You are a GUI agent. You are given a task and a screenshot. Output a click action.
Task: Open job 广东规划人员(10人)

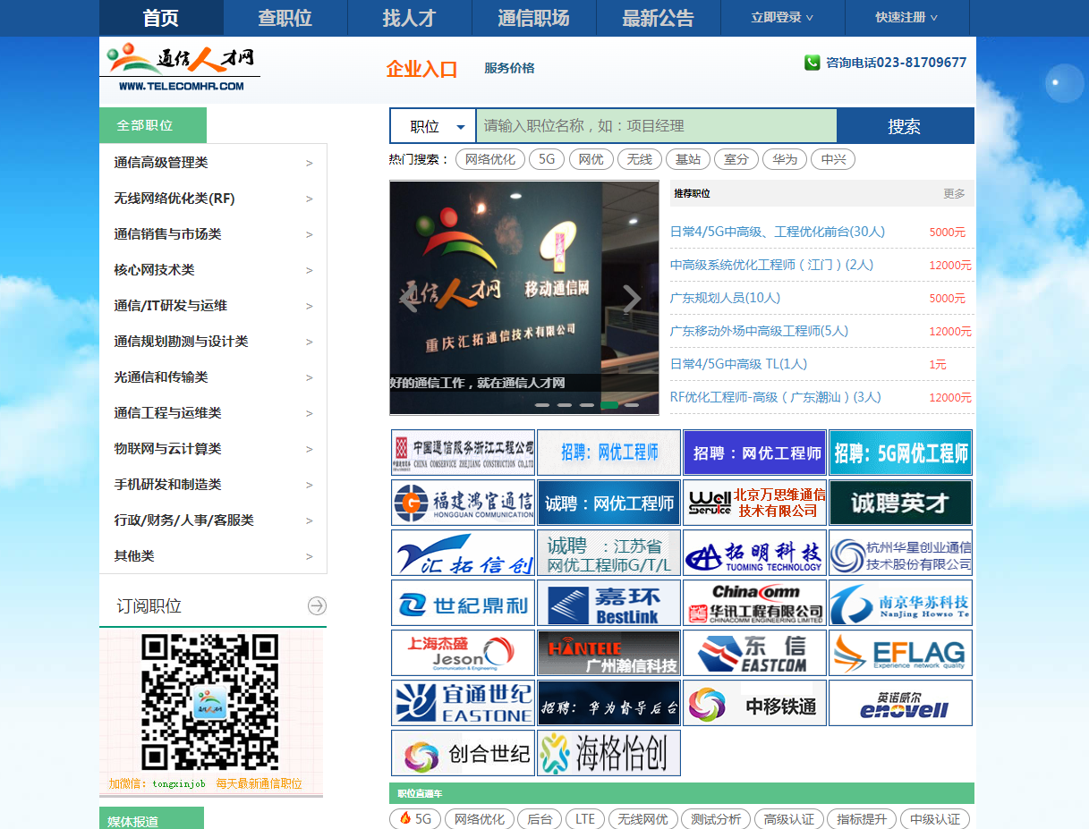tap(725, 298)
